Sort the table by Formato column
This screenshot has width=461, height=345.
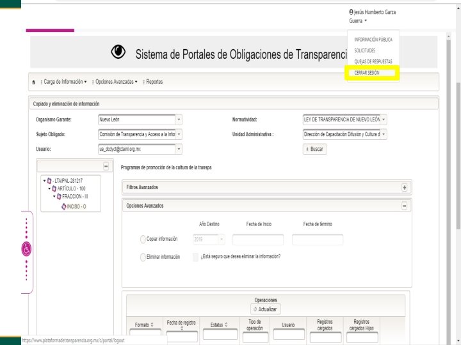point(152,325)
